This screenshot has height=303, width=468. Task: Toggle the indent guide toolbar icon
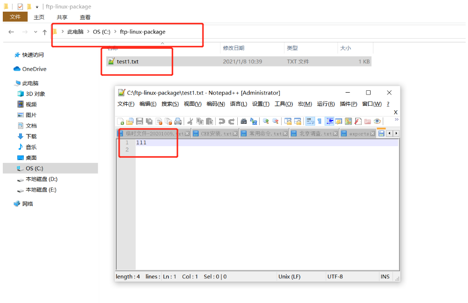point(330,121)
